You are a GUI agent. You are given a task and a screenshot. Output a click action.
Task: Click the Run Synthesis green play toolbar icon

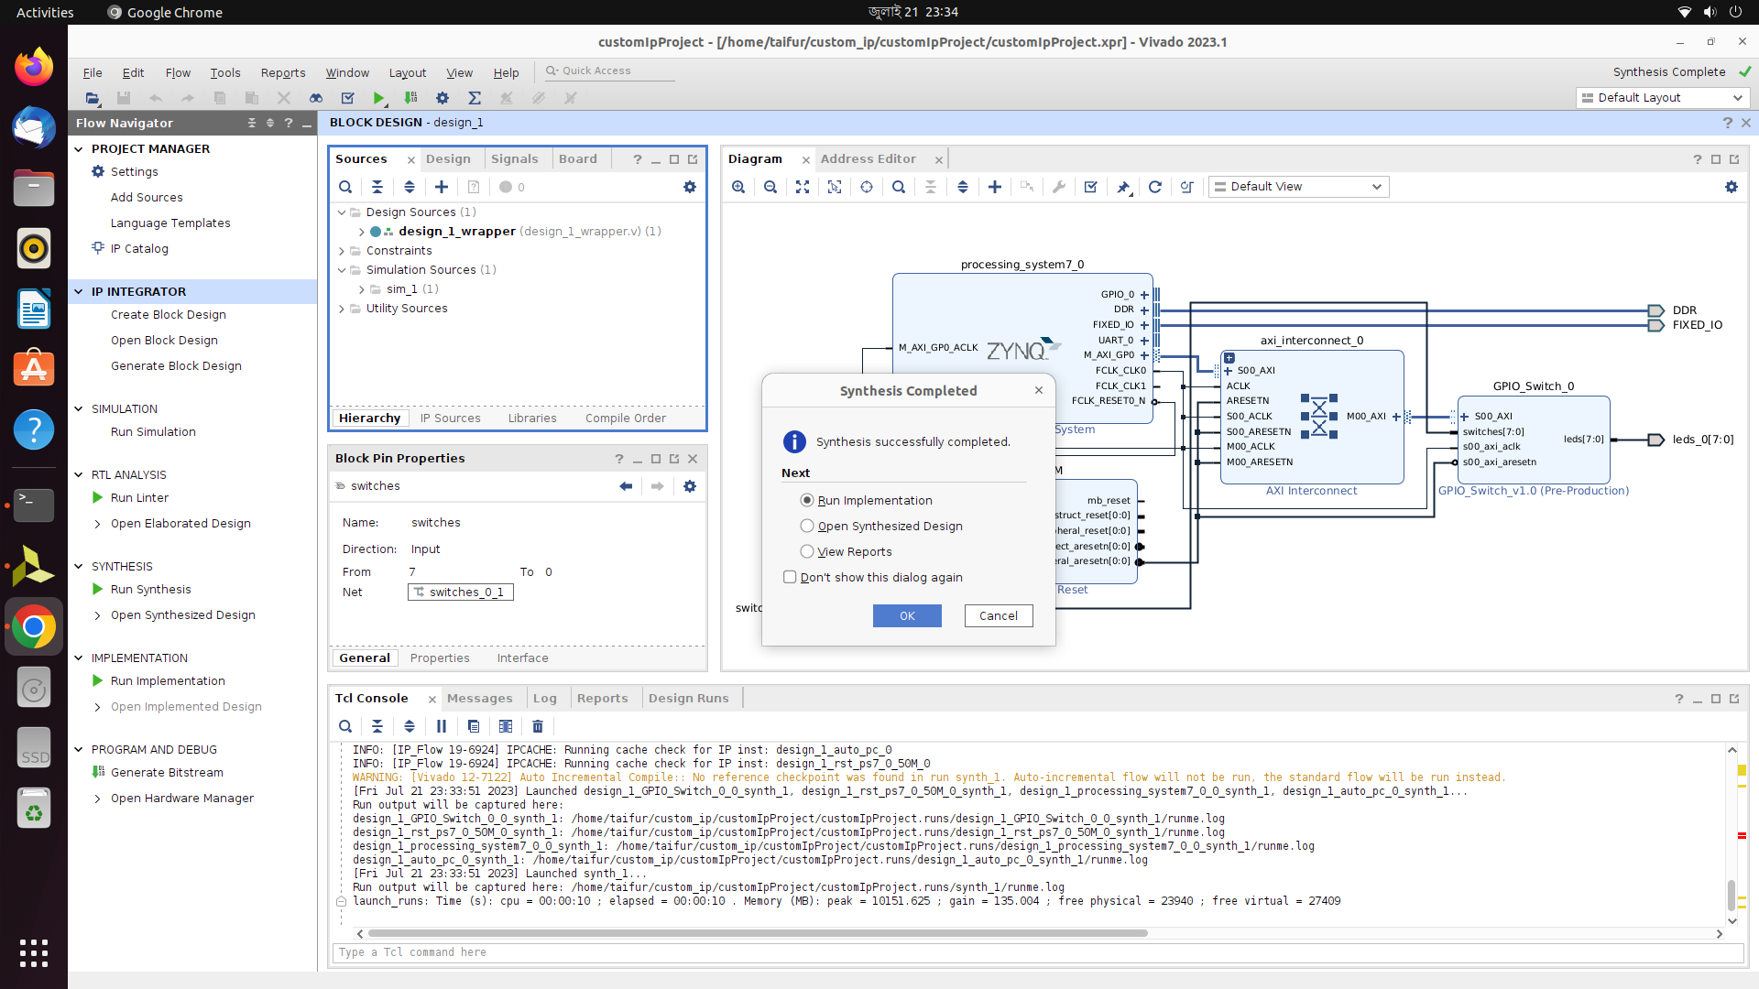click(379, 98)
